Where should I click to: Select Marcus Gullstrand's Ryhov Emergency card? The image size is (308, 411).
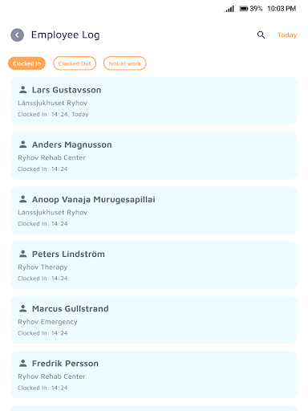tap(154, 319)
